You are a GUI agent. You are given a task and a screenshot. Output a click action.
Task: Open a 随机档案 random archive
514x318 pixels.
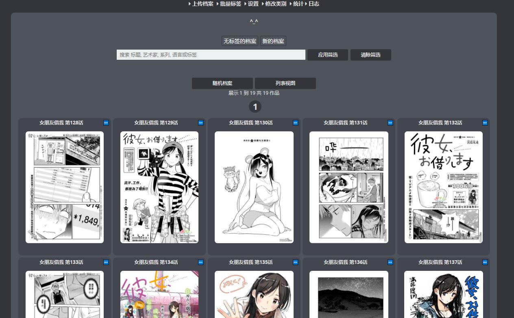222,83
